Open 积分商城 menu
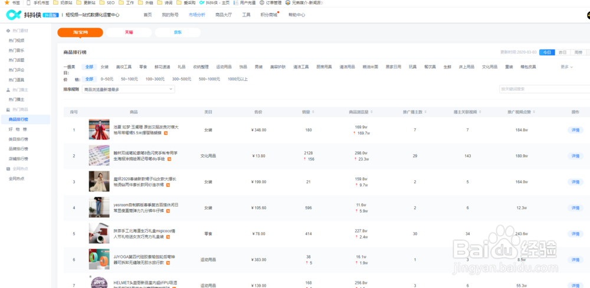590x288 pixels. click(x=268, y=15)
